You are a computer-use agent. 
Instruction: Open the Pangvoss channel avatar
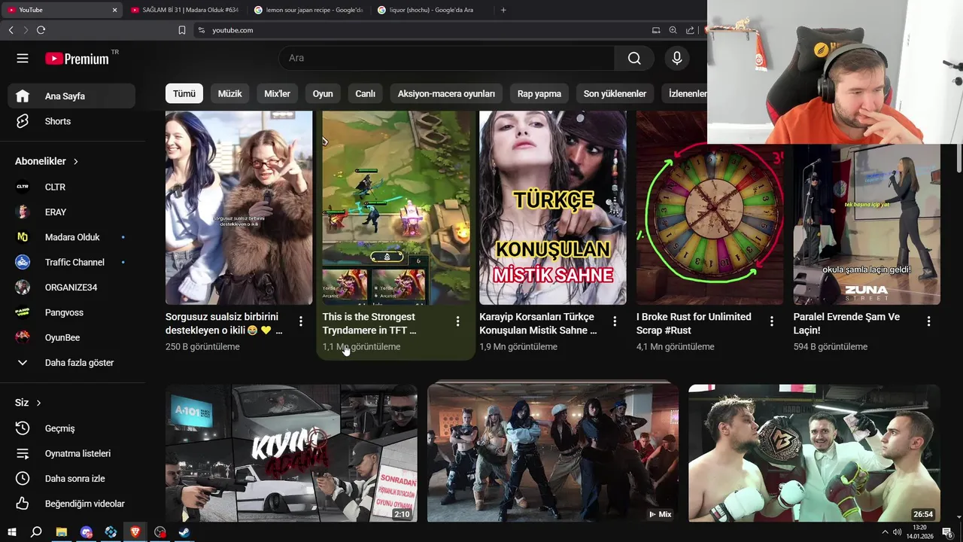pos(23,312)
